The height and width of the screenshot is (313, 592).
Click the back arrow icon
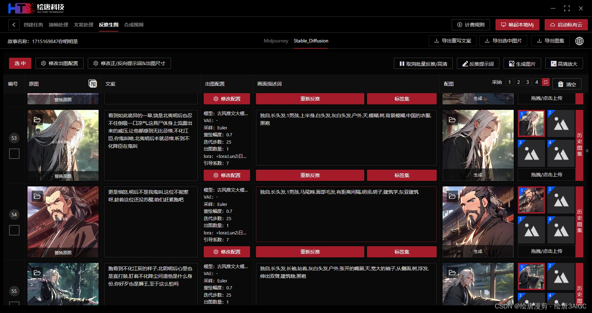14,25
